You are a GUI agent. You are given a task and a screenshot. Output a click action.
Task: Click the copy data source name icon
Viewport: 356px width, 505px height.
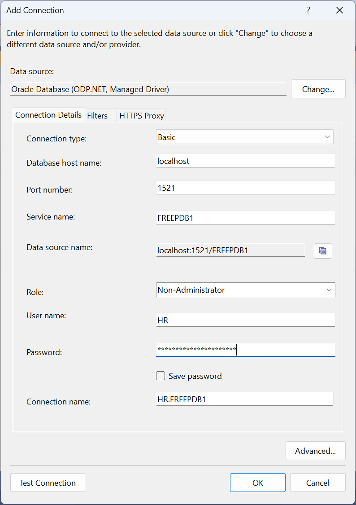[323, 250]
